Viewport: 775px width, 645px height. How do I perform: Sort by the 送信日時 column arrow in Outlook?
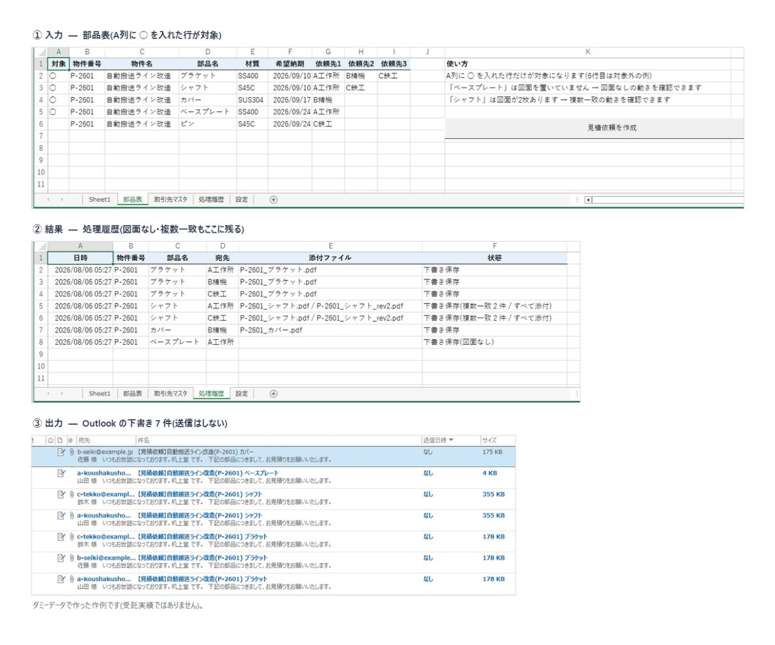click(451, 440)
